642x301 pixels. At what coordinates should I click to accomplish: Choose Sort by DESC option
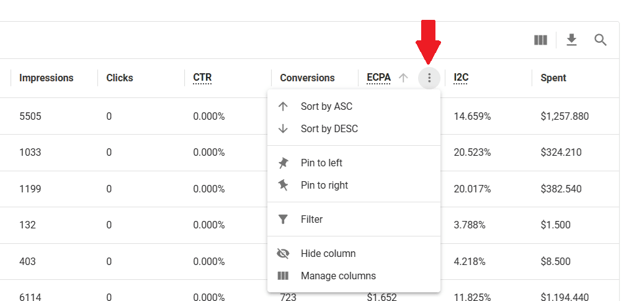point(329,129)
